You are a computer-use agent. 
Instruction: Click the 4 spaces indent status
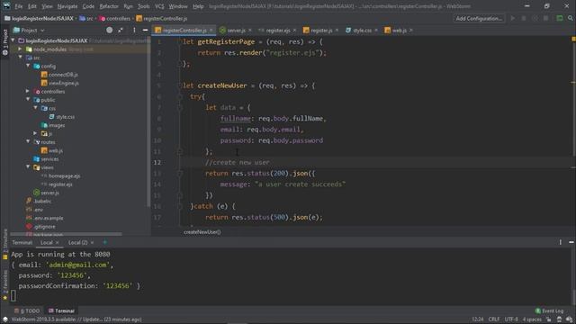tap(532, 319)
